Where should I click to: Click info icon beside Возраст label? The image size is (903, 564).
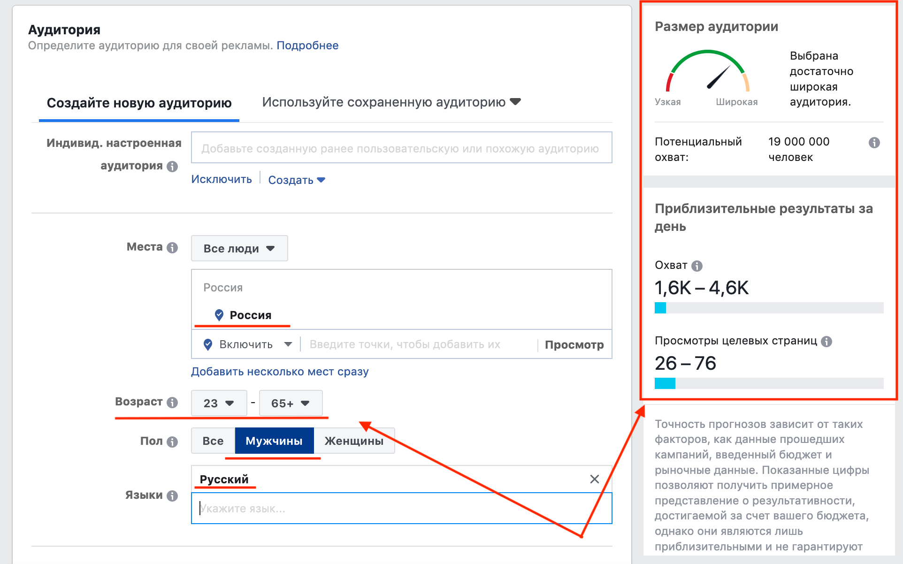point(172,403)
